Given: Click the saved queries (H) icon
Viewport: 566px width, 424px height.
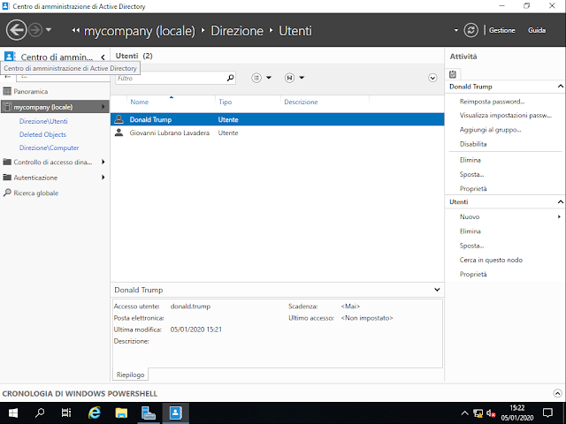Looking at the screenshot, I should (289, 78).
